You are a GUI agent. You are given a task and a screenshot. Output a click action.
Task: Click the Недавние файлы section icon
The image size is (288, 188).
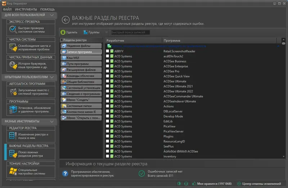coord(64,46)
